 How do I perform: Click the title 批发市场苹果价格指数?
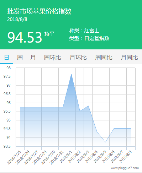point(39,11)
